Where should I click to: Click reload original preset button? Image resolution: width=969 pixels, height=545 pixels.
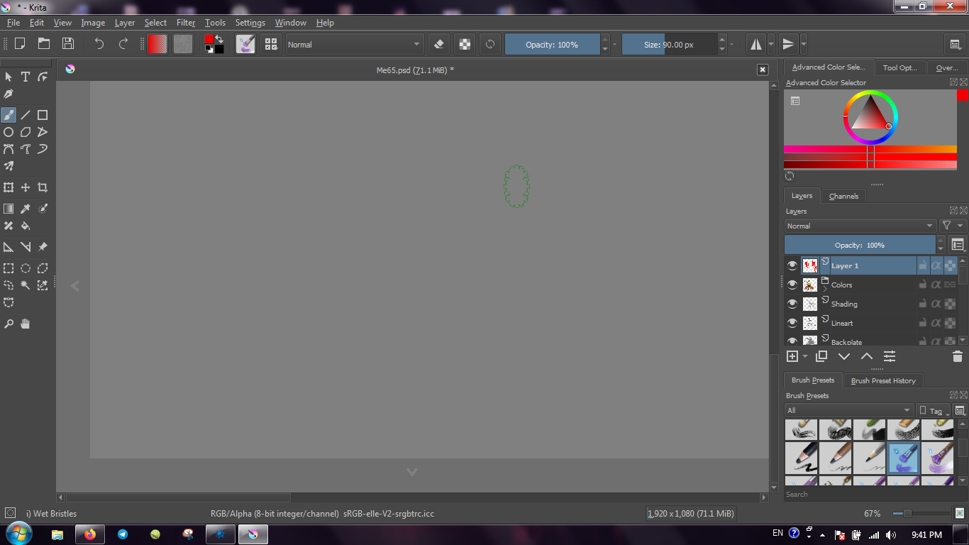click(x=489, y=44)
